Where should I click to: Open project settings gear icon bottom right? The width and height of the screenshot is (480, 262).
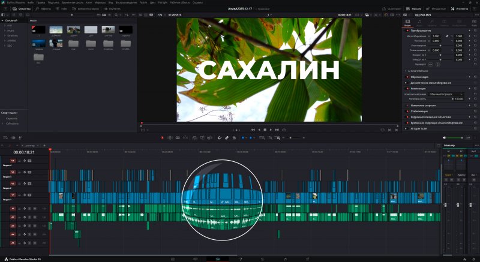point(474,259)
